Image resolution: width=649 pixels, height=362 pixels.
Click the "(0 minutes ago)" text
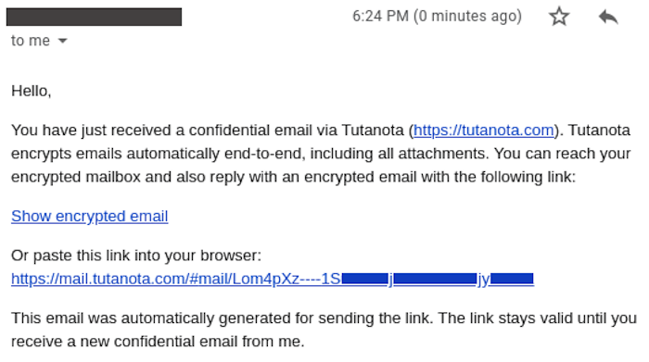(x=467, y=16)
